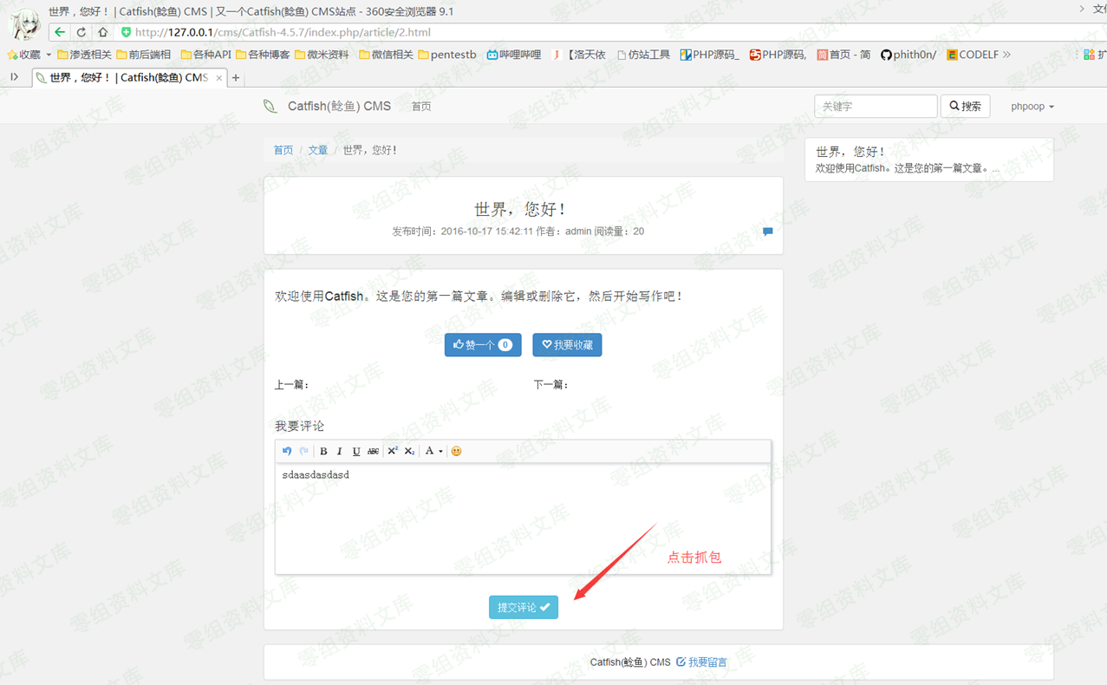Reload the page with browser refresh icon

point(81,32)
